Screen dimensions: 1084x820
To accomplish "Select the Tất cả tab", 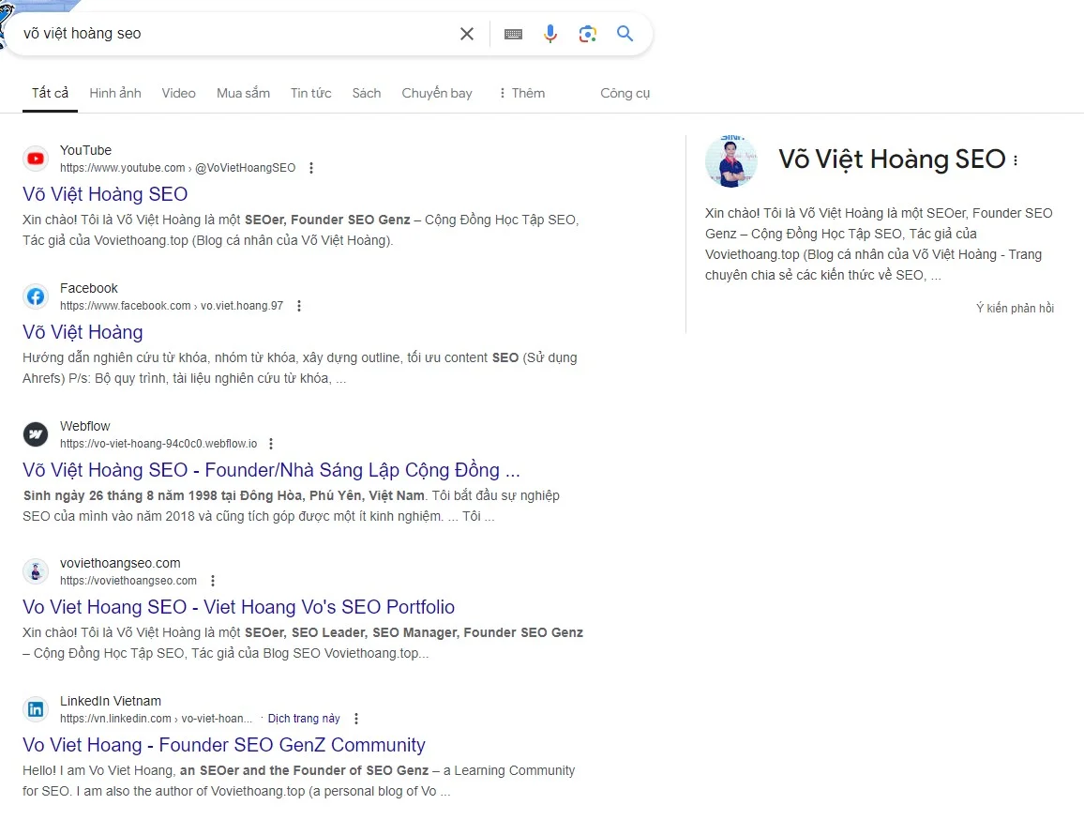I will point(50,93).
